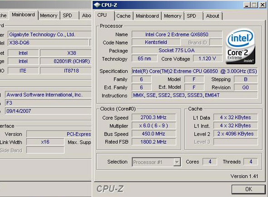The width and height of the screenshot is (268, 197).
Task: Click the BIOS version F3 field
Action: [48, 103]
